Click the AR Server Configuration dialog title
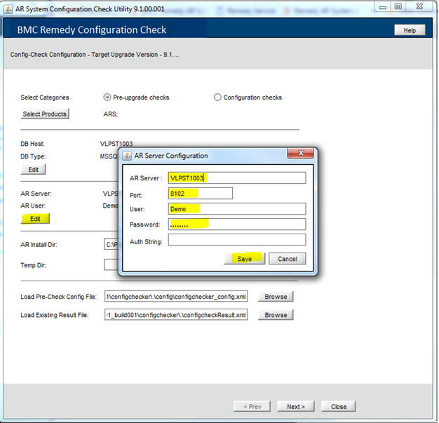The image size is (439, 423). 171,156
